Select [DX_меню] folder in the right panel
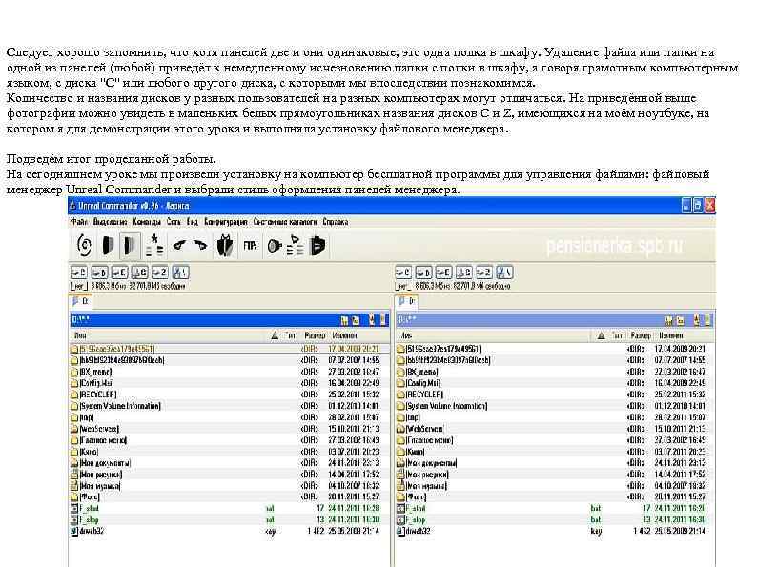The image size is (757, 567). coord(555,372)
